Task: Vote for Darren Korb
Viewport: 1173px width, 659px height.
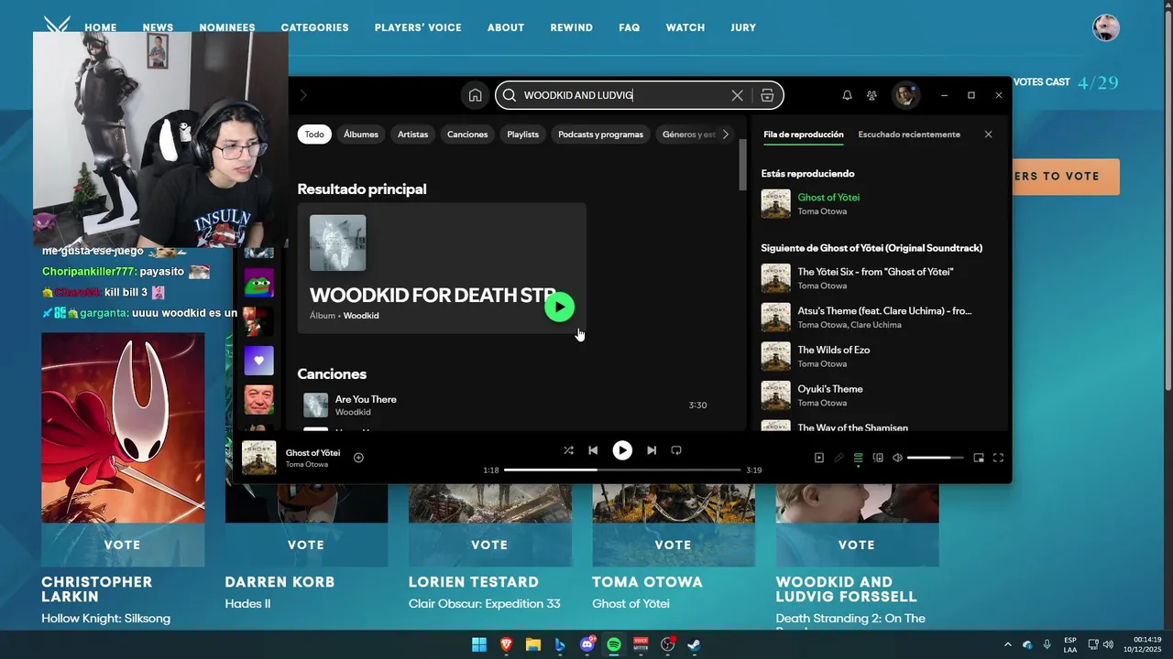Action: (x=306, y=545)
